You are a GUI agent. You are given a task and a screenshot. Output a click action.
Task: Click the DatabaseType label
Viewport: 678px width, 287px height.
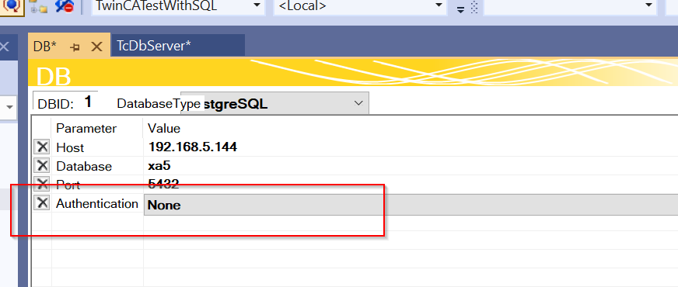(x=159, y=104)
